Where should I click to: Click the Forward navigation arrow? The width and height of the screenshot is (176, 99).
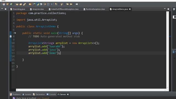tap(77, 4)
